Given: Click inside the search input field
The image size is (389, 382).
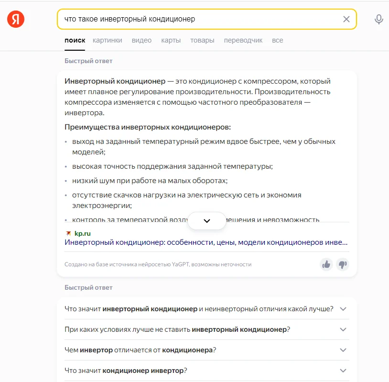Looking at the screenshot, I should tap(191, 19).
